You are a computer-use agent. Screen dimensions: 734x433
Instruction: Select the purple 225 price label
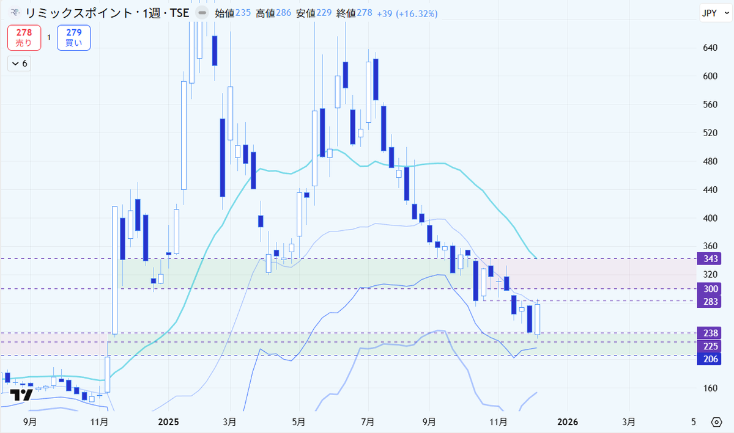(710, 346)
